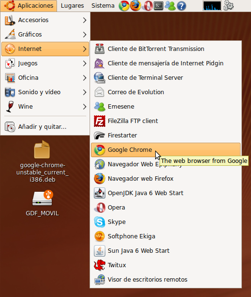The width and height of the screenshot is (251, 297).
Task: Click the Transmission BitTorrent icon
Action: [x=100, y=49]
